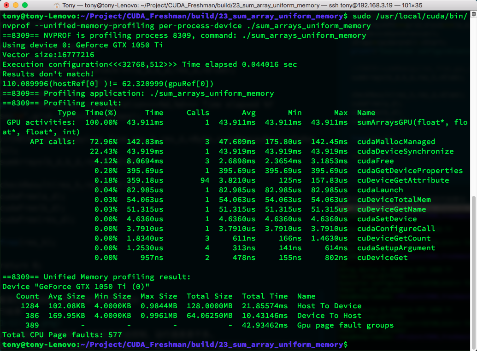Screen dimensions: 477x351
Task: Click the Calls column header
Action: pos(198,113)
